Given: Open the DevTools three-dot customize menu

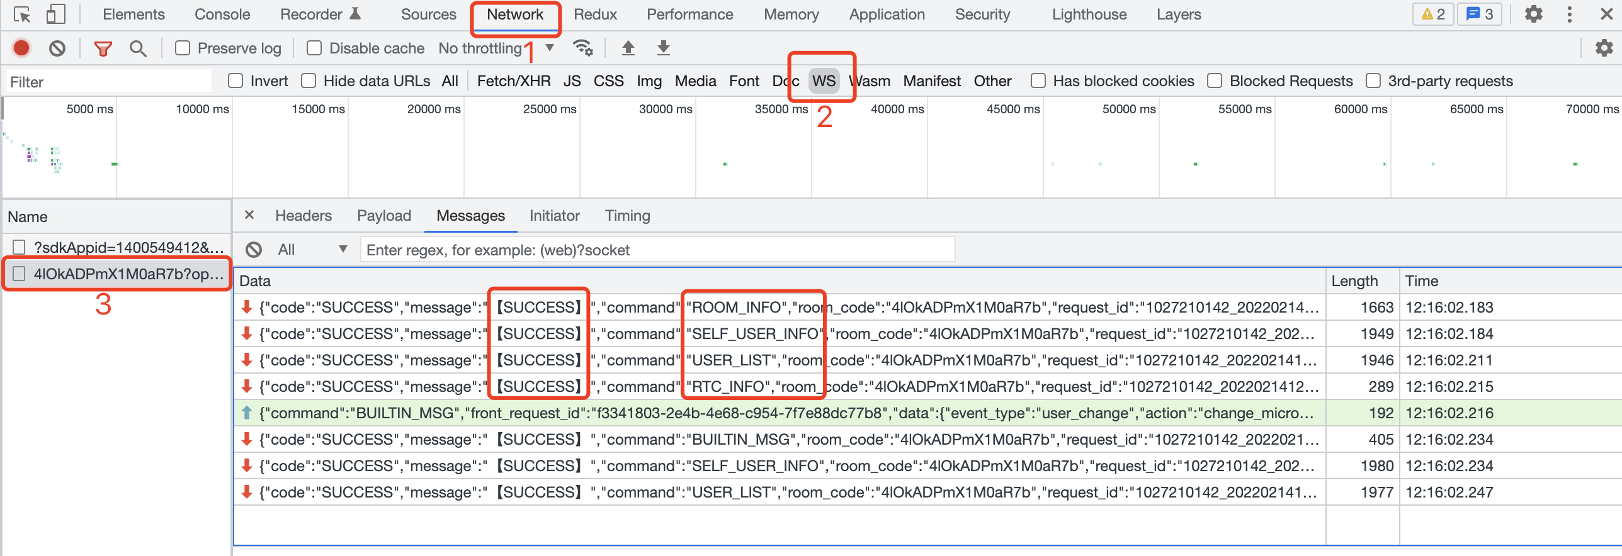Looking at the screenshot, I should (1569, 14).
